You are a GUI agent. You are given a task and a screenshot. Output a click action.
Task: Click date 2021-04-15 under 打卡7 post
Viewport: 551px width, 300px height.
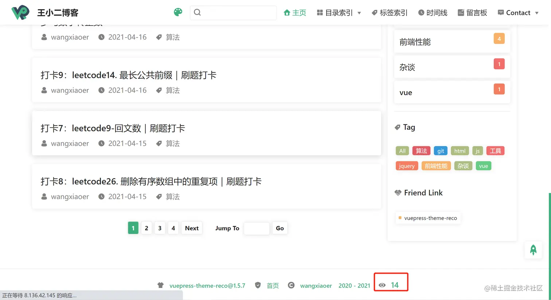point(127,144)
